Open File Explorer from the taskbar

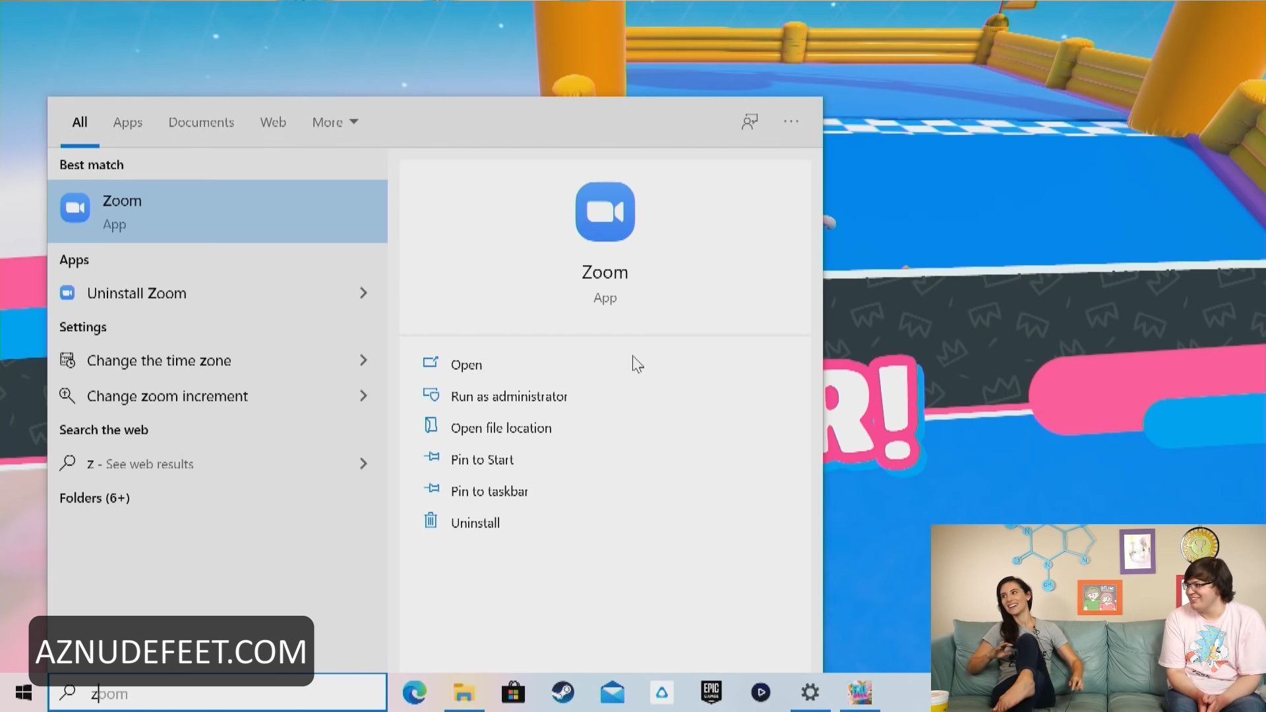[464, 693]
